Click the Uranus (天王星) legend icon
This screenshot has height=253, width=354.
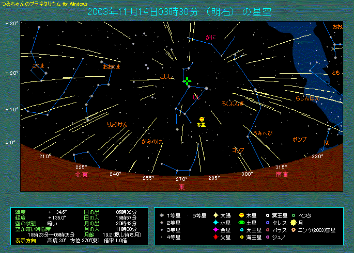click(241, 230)
